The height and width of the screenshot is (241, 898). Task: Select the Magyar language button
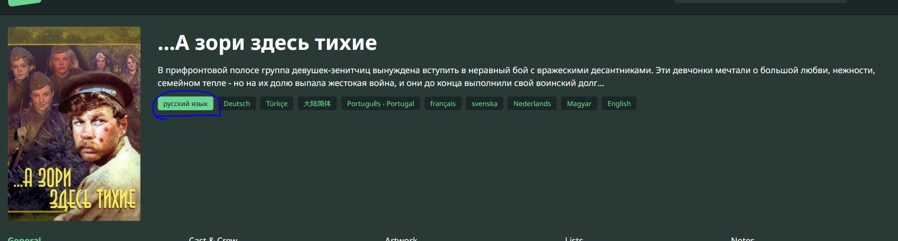click(579, 103)
